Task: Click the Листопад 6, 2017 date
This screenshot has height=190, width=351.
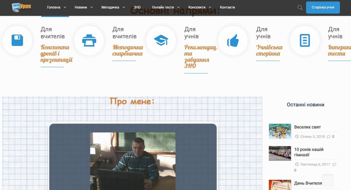Action: click(x=315, y=164)
